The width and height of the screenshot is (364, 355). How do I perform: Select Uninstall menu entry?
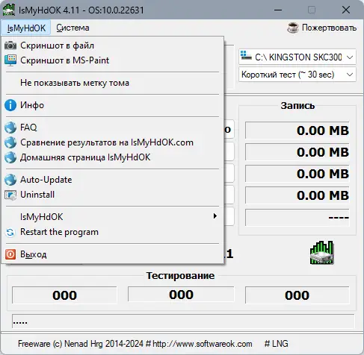(113, 195)
